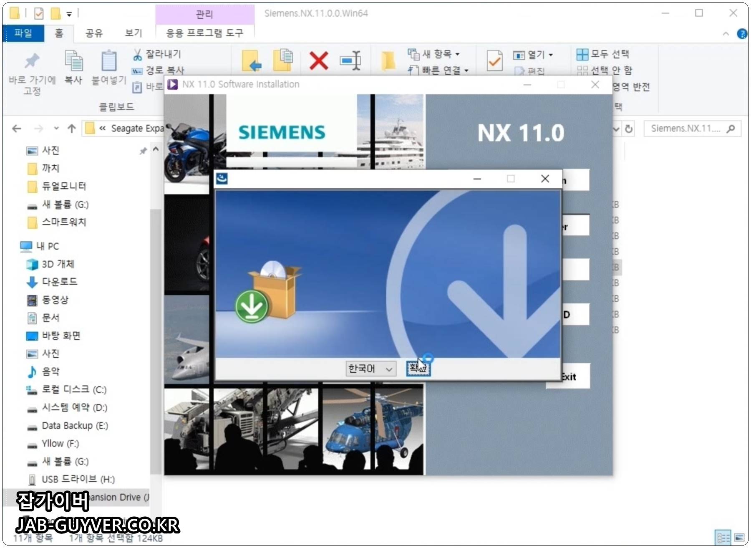This screenshot has height=548, width=751.
Task: Click the installer setup icon in dialog title
Action: (x=222, y=179)
